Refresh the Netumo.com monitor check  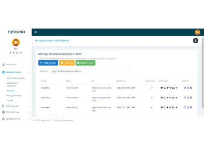coord(185,88)
